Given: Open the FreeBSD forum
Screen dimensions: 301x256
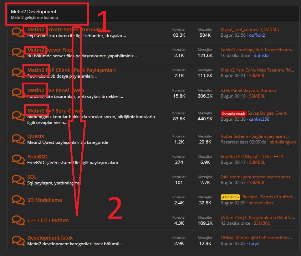Looking at the screenshot, I should 37,157.
